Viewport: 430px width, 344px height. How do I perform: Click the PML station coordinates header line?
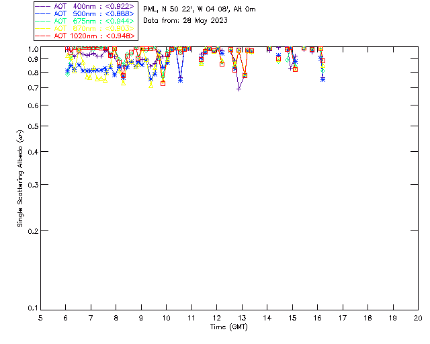coord(200,9)
